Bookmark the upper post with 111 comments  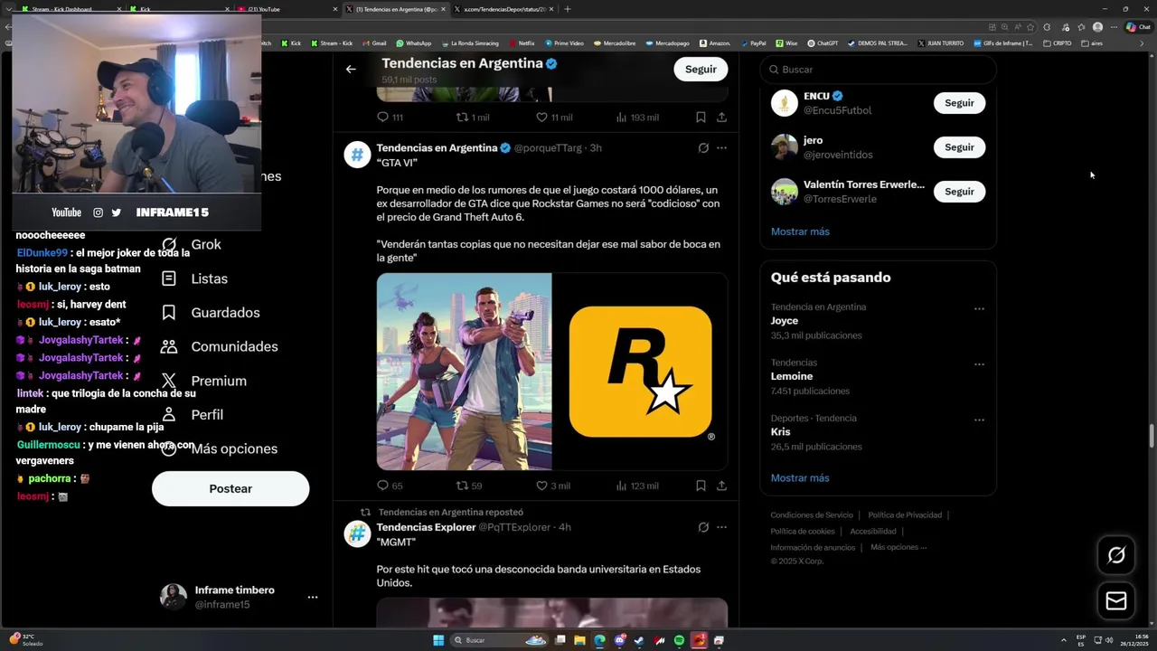point(701,118)
